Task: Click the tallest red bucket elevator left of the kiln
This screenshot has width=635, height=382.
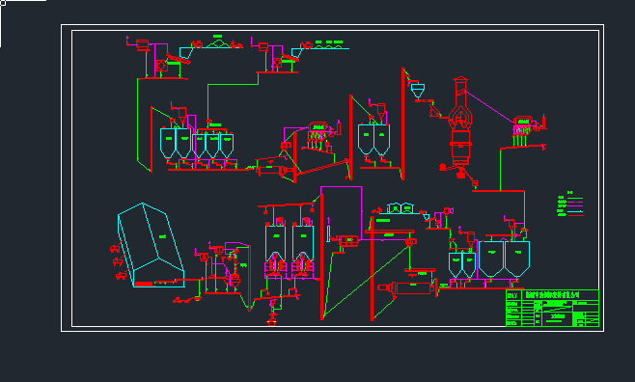Action: 402,123
